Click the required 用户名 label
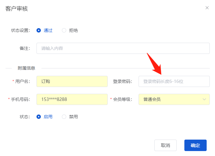The image size is (215, 156). point(22,81)
